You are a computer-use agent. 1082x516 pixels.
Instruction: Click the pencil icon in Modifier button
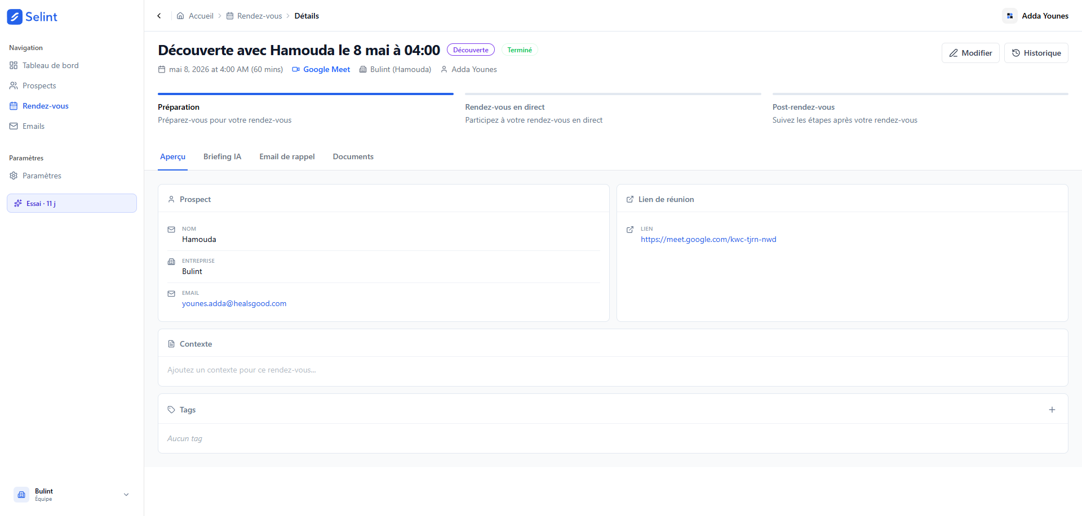pyautogui.click(x=954, y=53)
